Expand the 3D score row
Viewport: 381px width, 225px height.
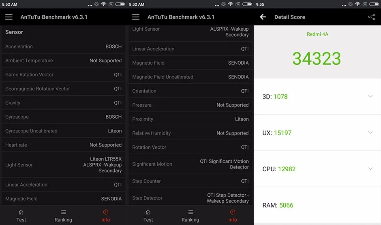coord(317,97)
